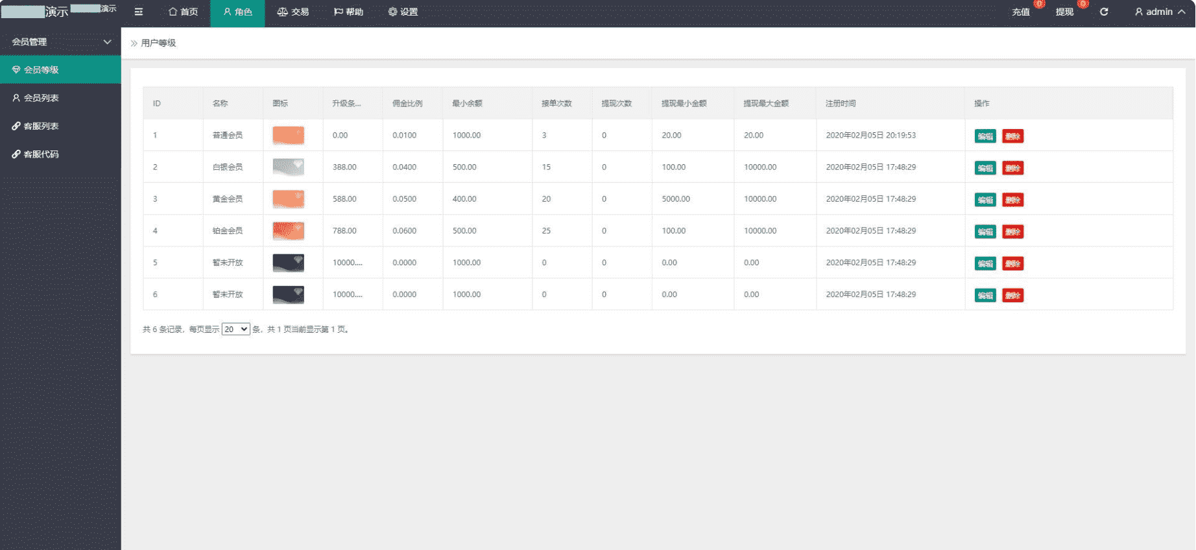
Task: Select the 2020年02月05日 20:19:53 timestamp
Action: click(870, 135)
